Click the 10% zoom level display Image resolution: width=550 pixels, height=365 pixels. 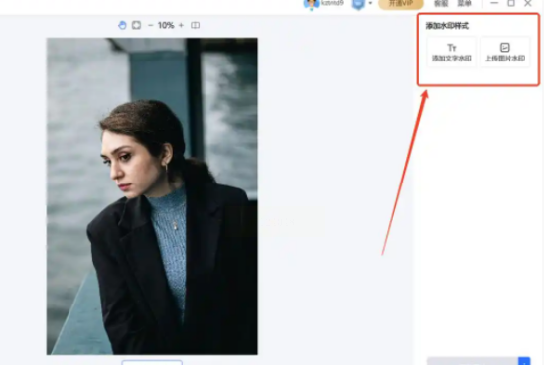tap(166, 25)
